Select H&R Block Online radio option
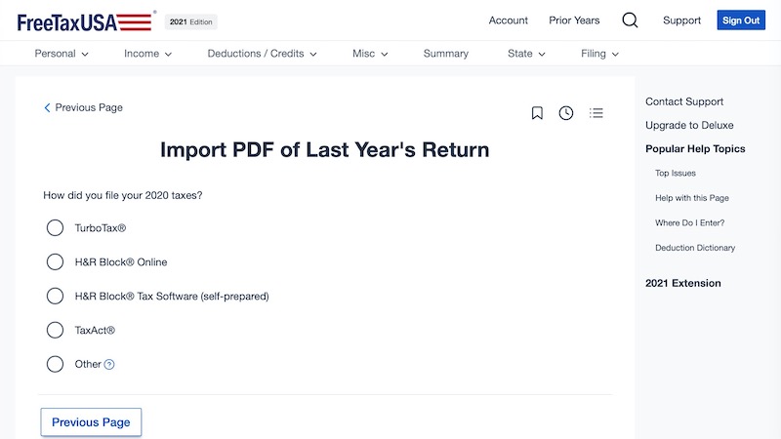781x439 pixels. tap(55, 261)
